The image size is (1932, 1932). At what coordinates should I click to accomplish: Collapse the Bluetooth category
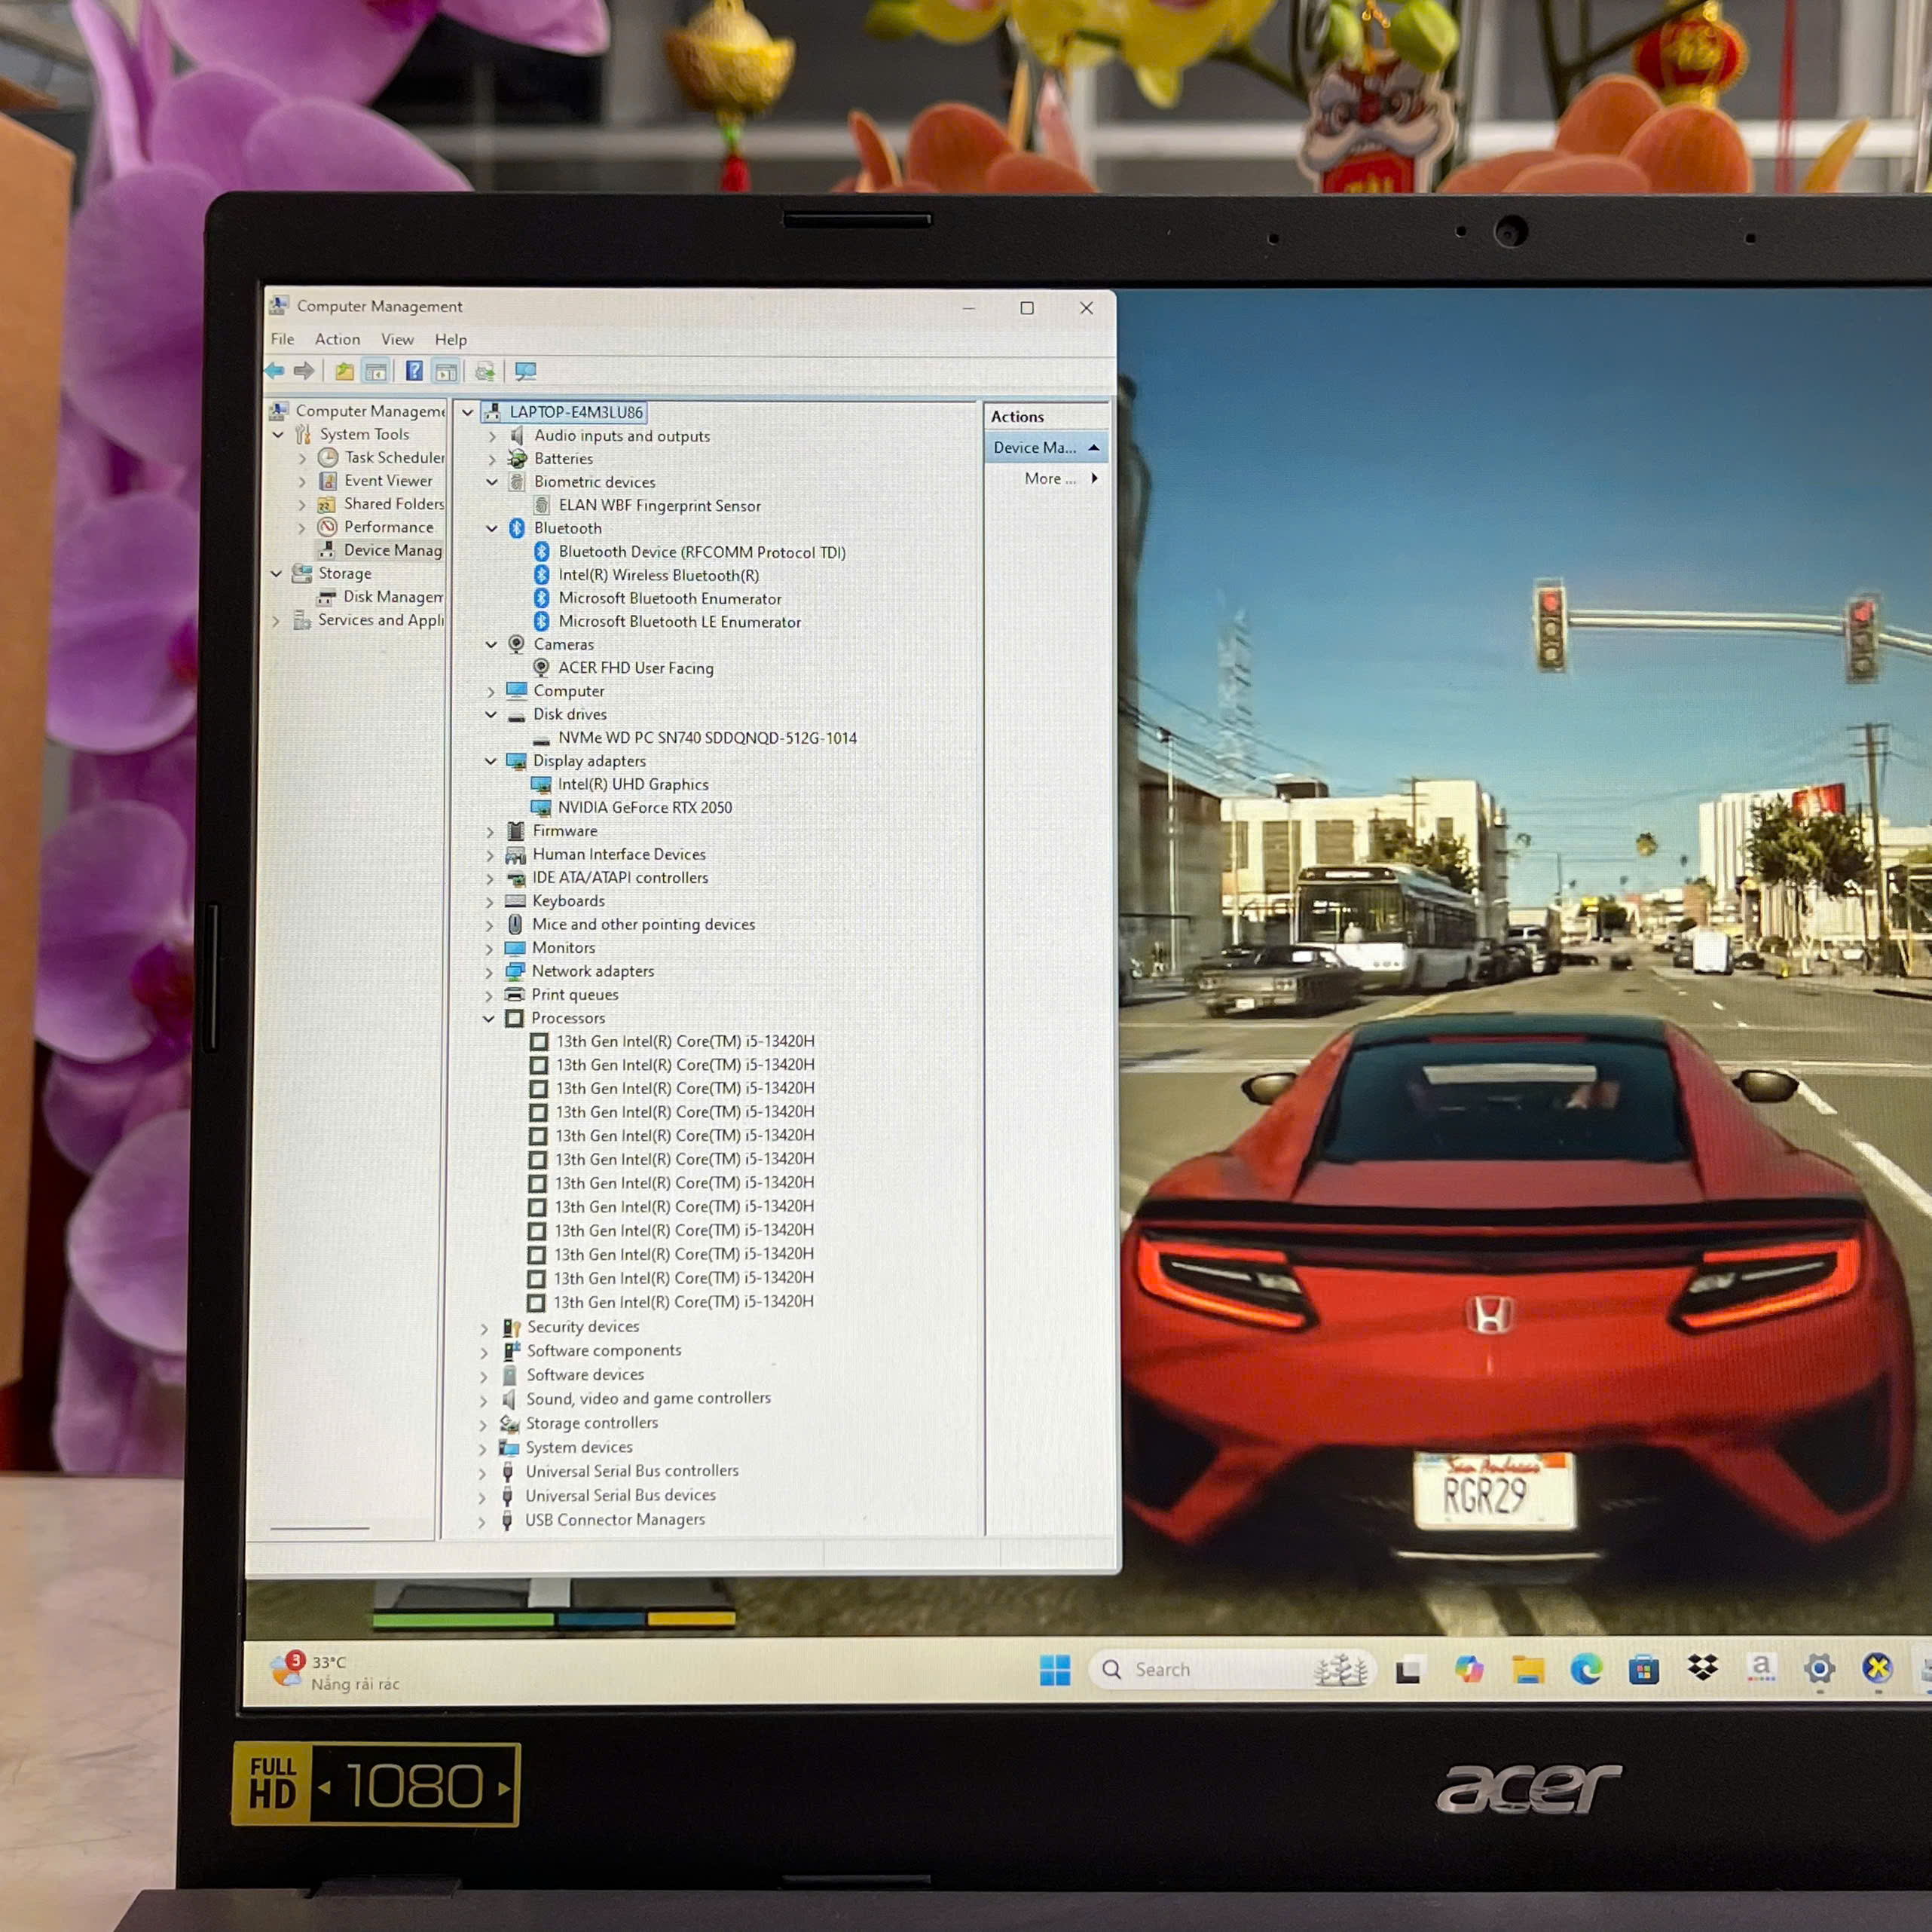pyautogui.click(x=491, y=528)
